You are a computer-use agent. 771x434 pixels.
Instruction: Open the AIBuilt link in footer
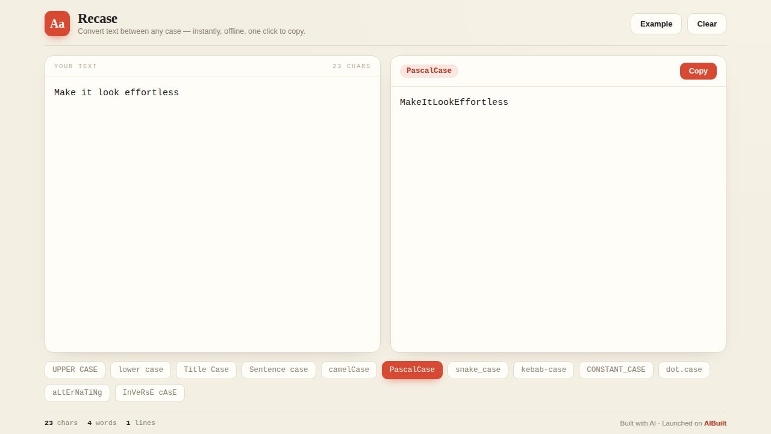[715, 423]
